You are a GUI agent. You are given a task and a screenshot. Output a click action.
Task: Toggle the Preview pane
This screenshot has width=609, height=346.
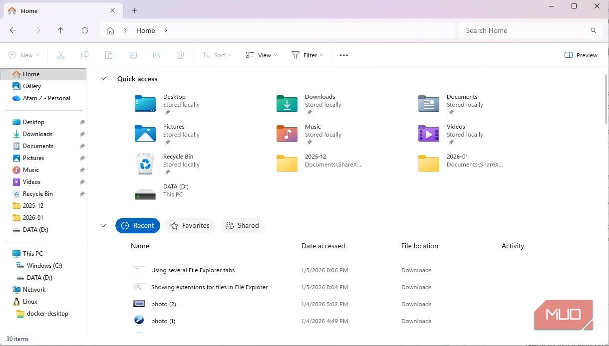581,55
